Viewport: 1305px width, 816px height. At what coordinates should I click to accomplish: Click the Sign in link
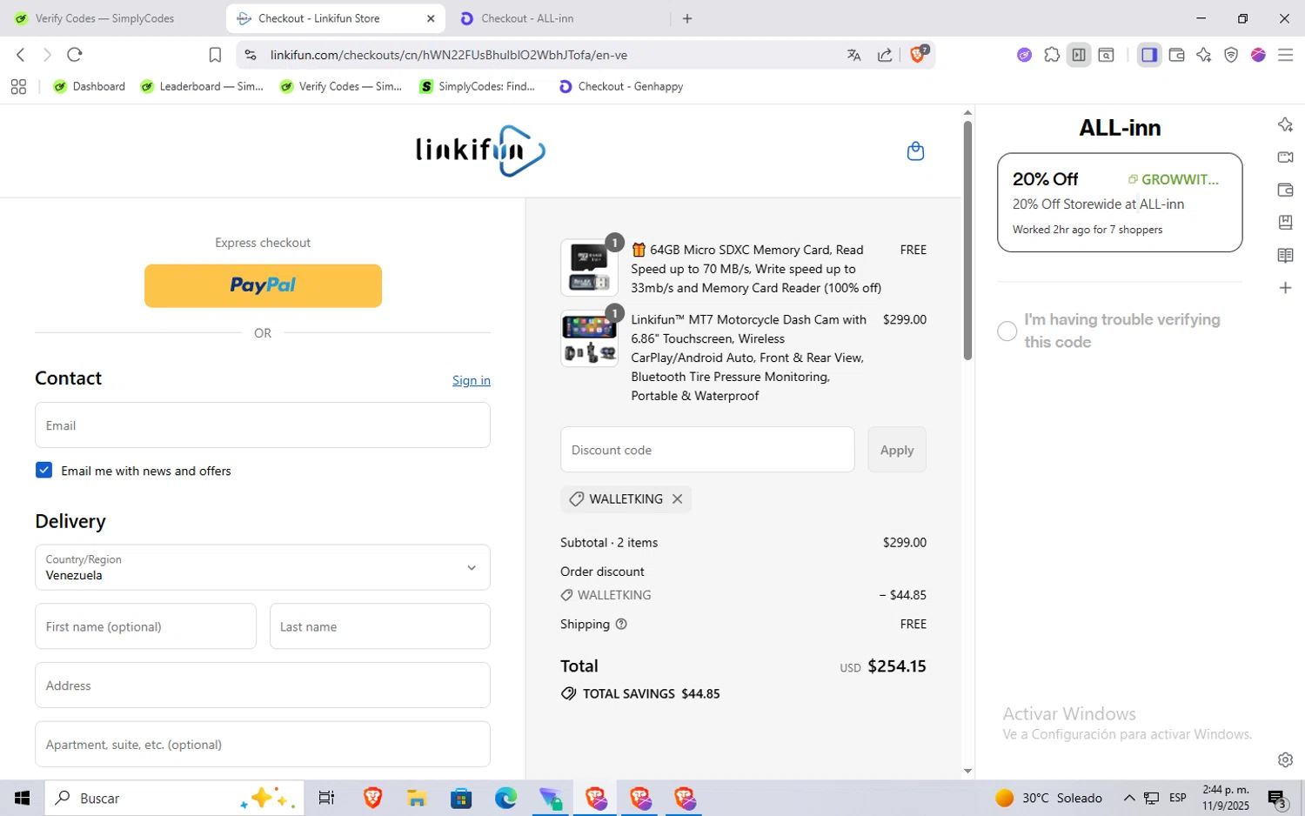point(471,380)
